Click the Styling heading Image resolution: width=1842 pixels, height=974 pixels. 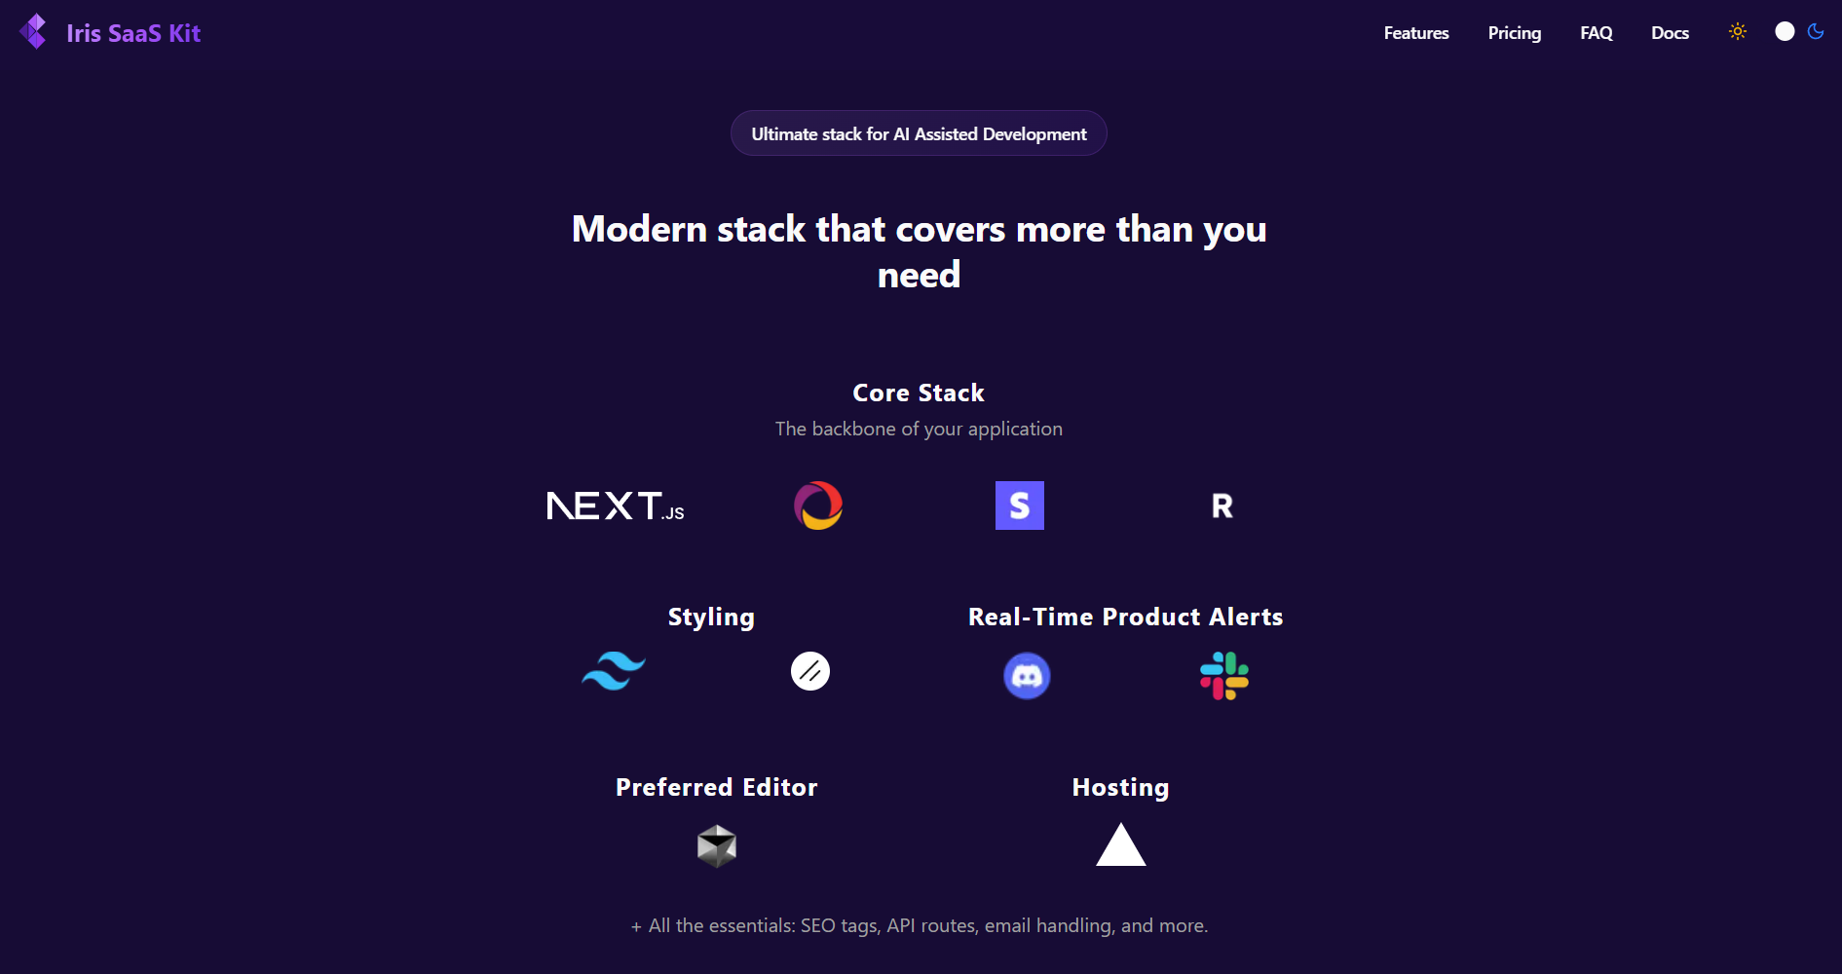711,618
